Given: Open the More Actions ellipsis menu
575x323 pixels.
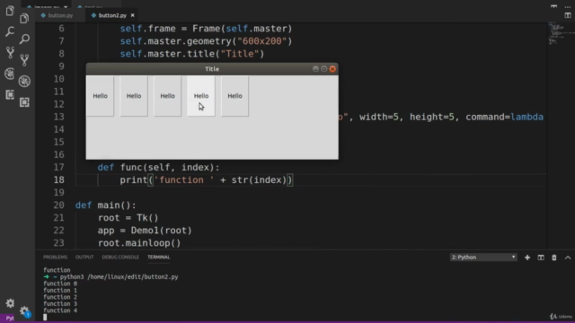Looking at the screenshot, I should pyautogui.click(x=568, y=6).
